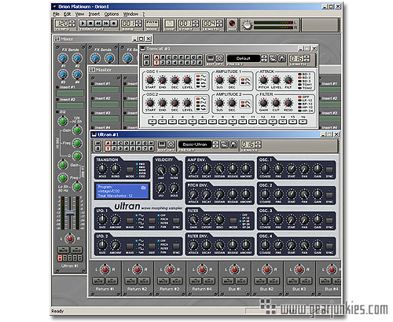
Task: Step the Ultran pattern Length 016 arrows
Action: point(259,145)
